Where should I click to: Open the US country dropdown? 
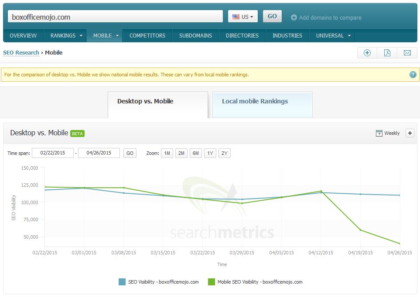(x=243, y=17)
